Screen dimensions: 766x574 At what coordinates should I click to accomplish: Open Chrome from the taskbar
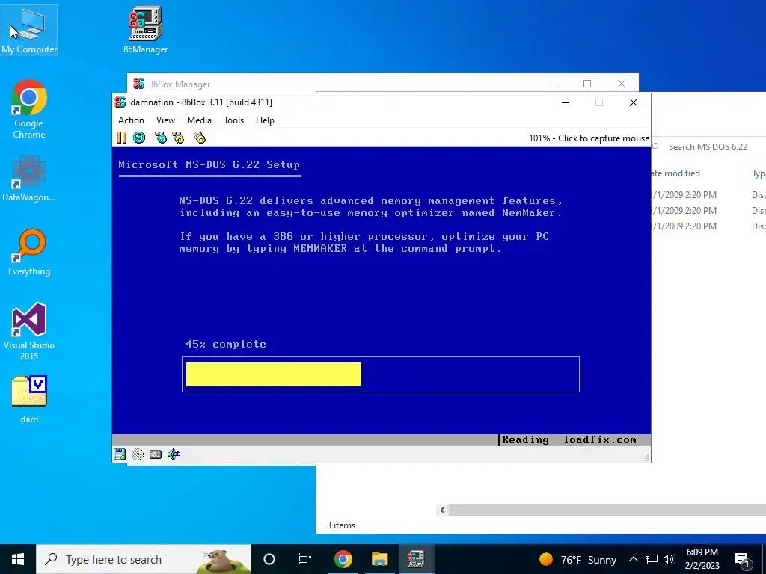(343, 559)
